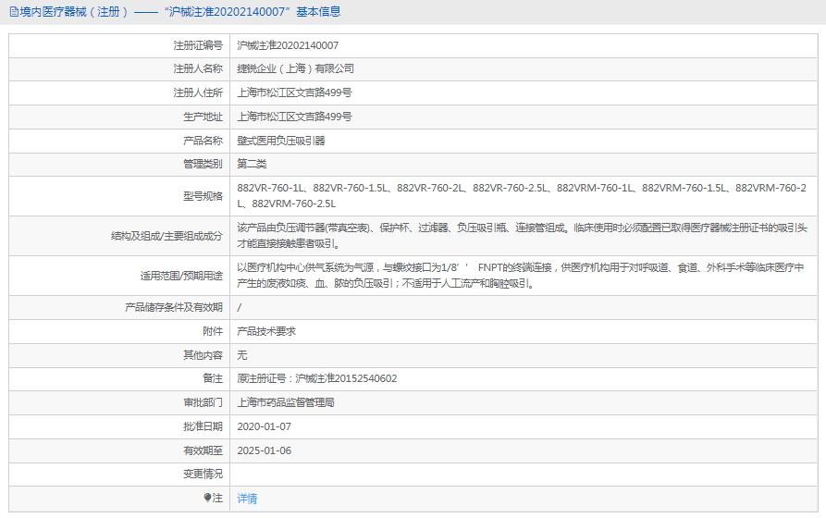Click management category value 第二类
Screen dimensions: 826x518
(x=252, y=164)
